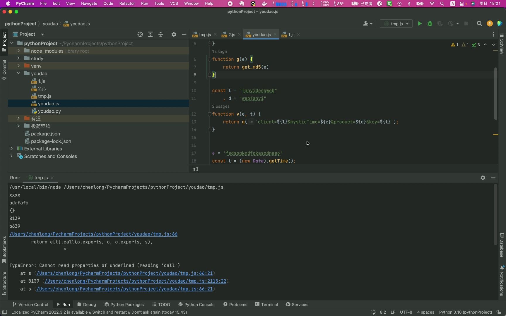Expand the node_modules folder

coord(18,51)
